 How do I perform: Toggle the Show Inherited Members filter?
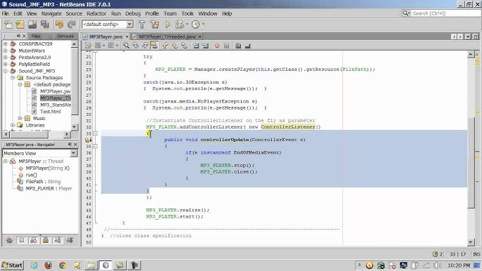tap(10, 240)
